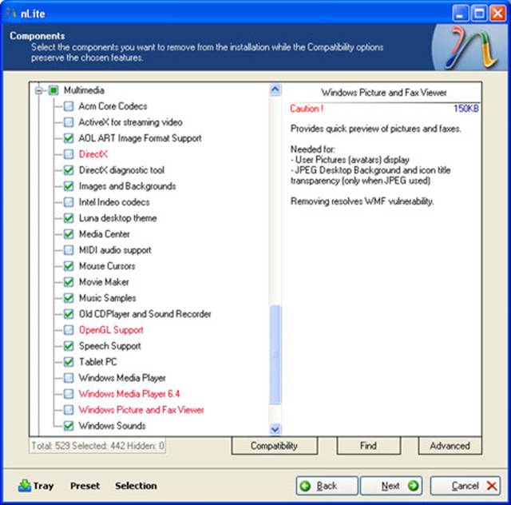Screen dimensions: 511x505
Task: Open the Preset menu
Action: click(85, 486)
